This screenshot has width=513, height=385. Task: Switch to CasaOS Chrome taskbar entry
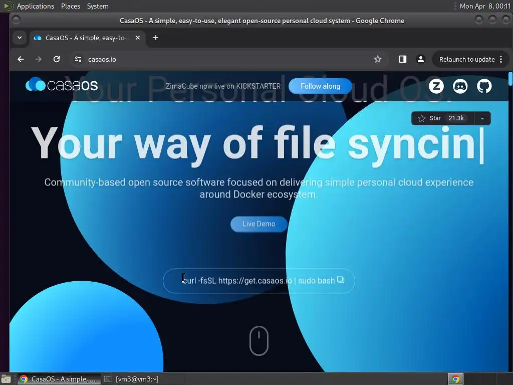coord(59,379)
